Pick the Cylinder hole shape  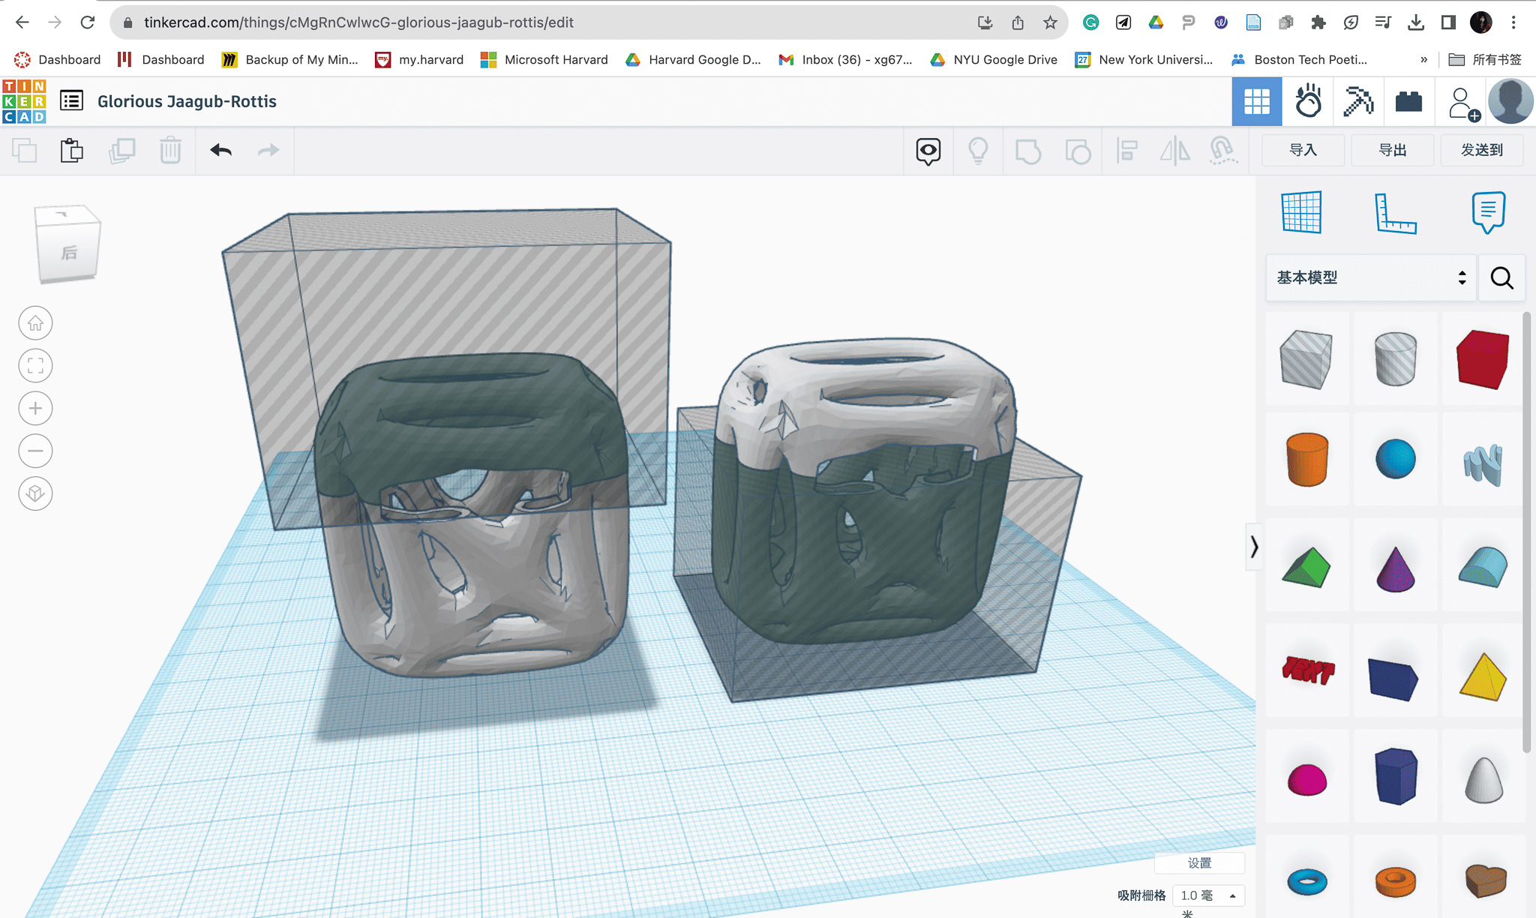(1395, 359)
